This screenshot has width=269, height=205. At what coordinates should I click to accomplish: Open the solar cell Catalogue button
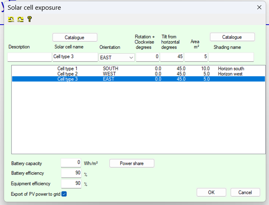pyautogui.click(x=75, y=37)
